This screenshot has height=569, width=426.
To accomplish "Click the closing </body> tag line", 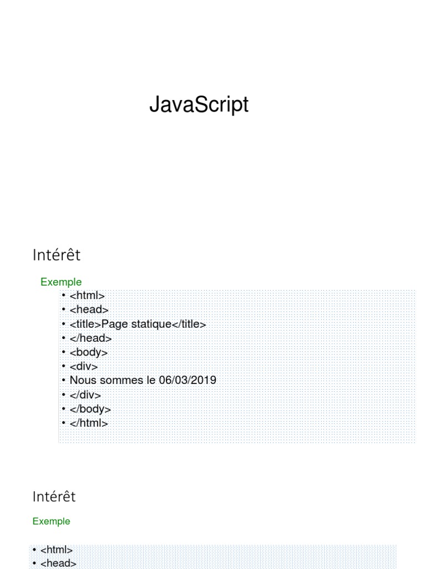I will click(90, 409).
